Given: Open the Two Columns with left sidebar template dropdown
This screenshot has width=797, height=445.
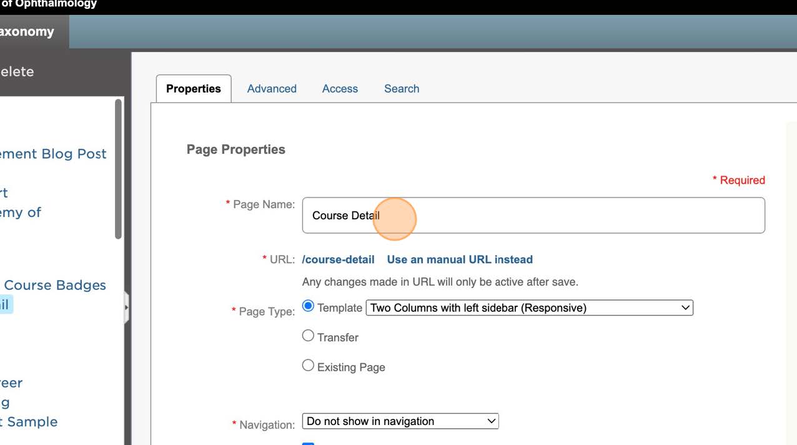Looking at the screenshot, I should tap(529, 307).
